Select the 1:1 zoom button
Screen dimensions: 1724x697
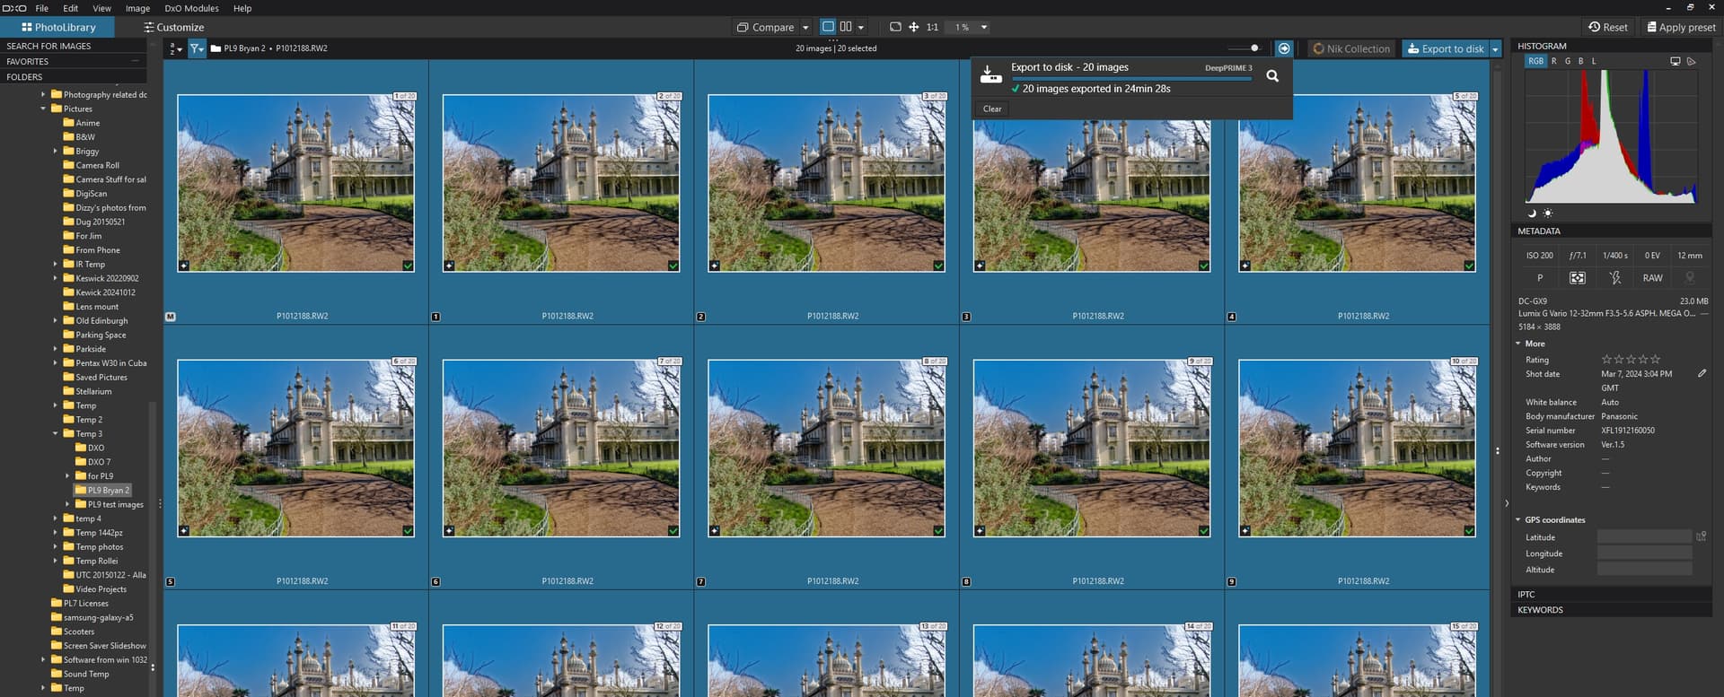(932, 27)
